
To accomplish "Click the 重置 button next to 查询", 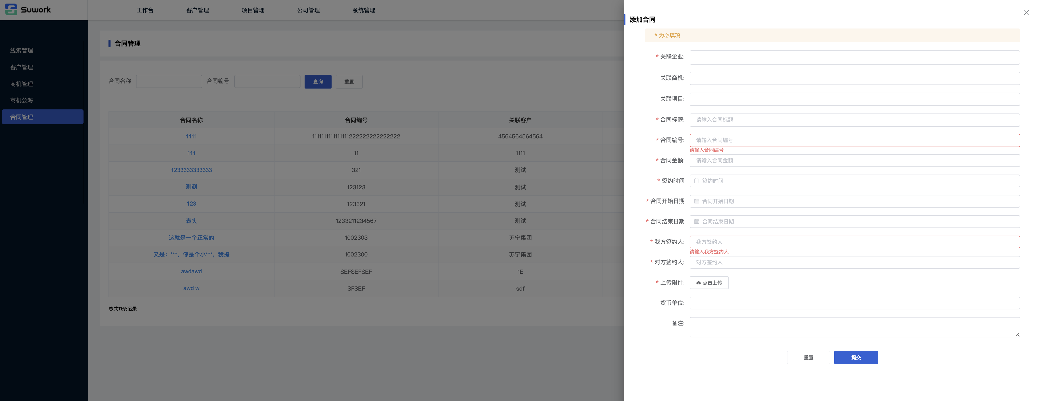I will coord(349,82).
